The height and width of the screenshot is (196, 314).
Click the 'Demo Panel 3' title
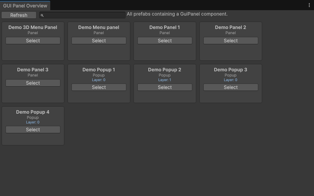click(33, 70)
